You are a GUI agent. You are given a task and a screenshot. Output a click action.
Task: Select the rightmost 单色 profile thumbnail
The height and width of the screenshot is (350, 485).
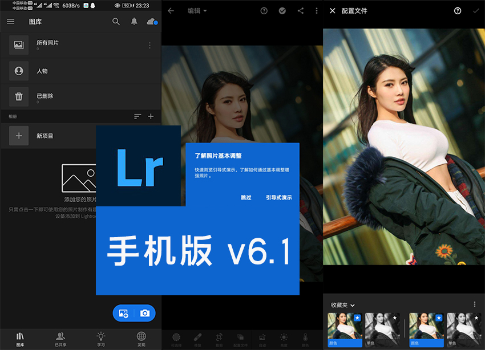(464, 329)
